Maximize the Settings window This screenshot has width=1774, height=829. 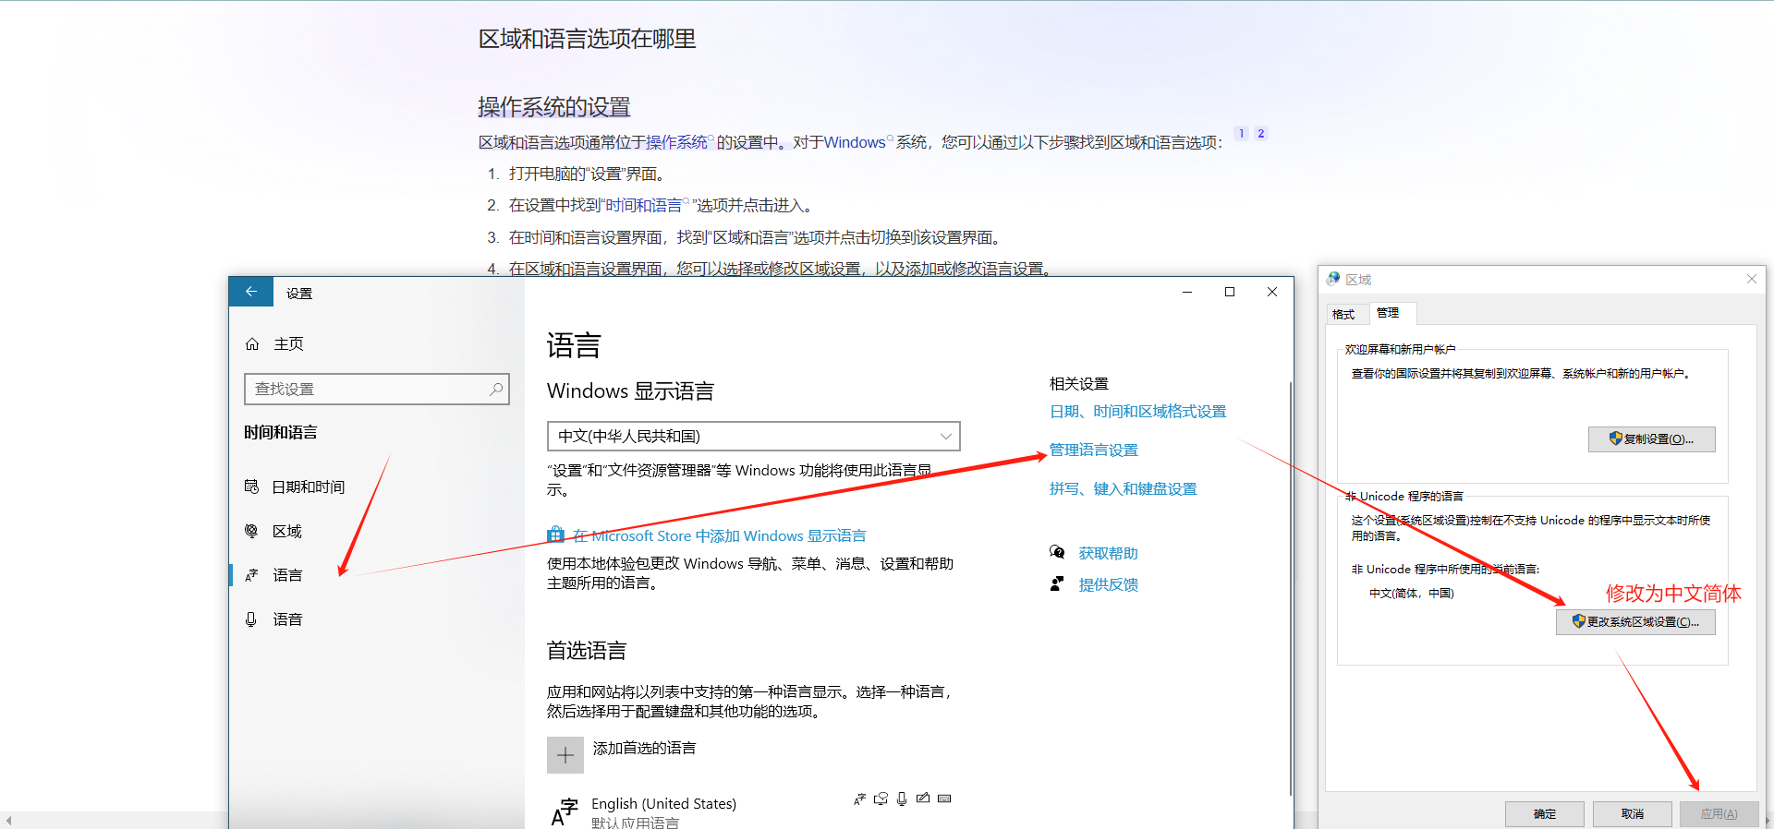click(x=1230, y=292)
